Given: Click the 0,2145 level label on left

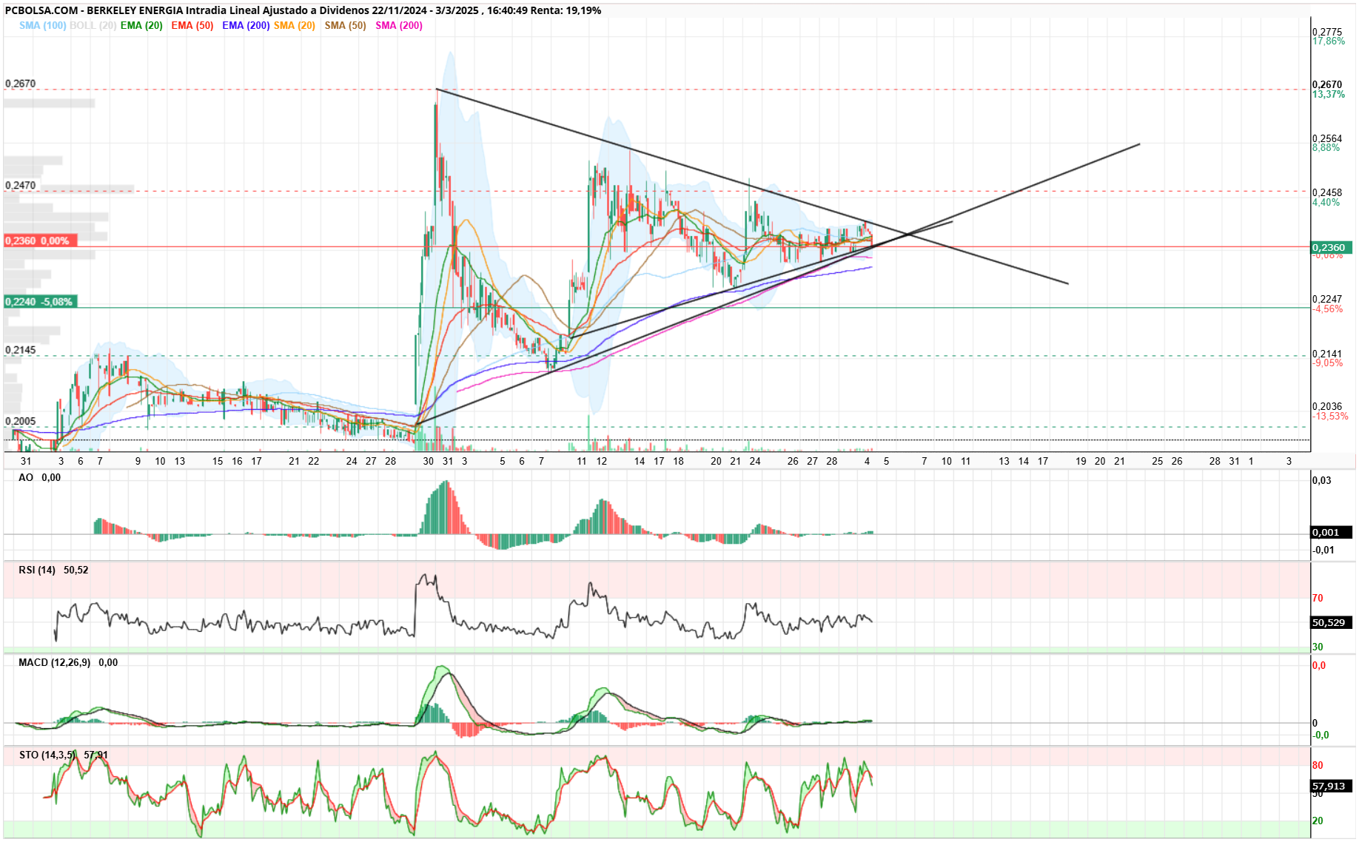Looking at the screenshot, I should point(21,350).
